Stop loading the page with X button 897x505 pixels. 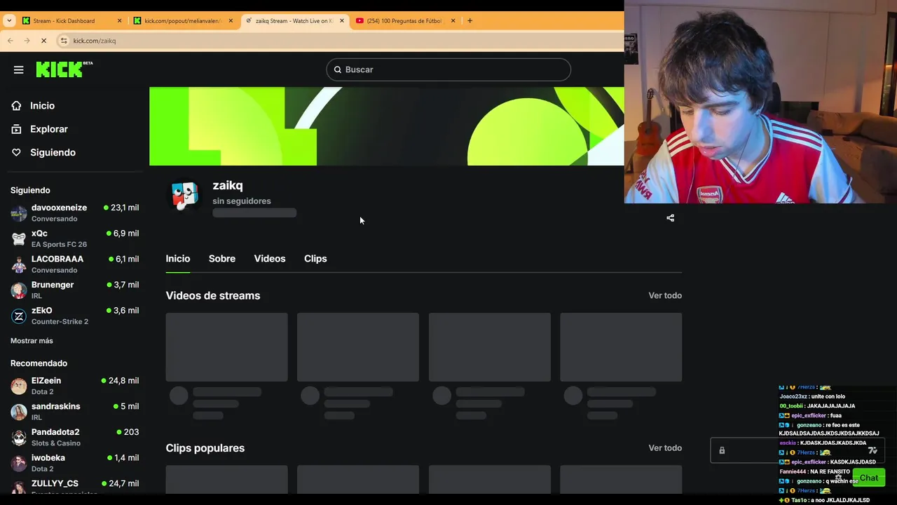pos(43,41)
